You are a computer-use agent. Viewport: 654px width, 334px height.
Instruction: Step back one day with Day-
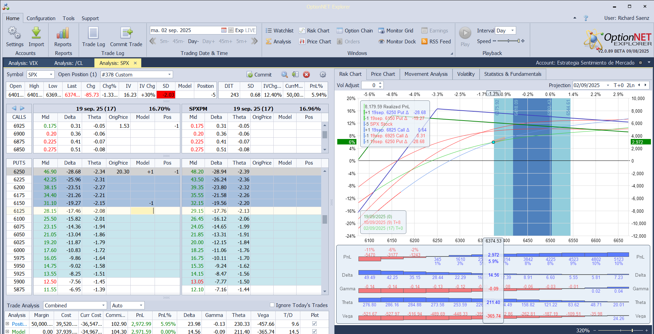coord(193,41)
